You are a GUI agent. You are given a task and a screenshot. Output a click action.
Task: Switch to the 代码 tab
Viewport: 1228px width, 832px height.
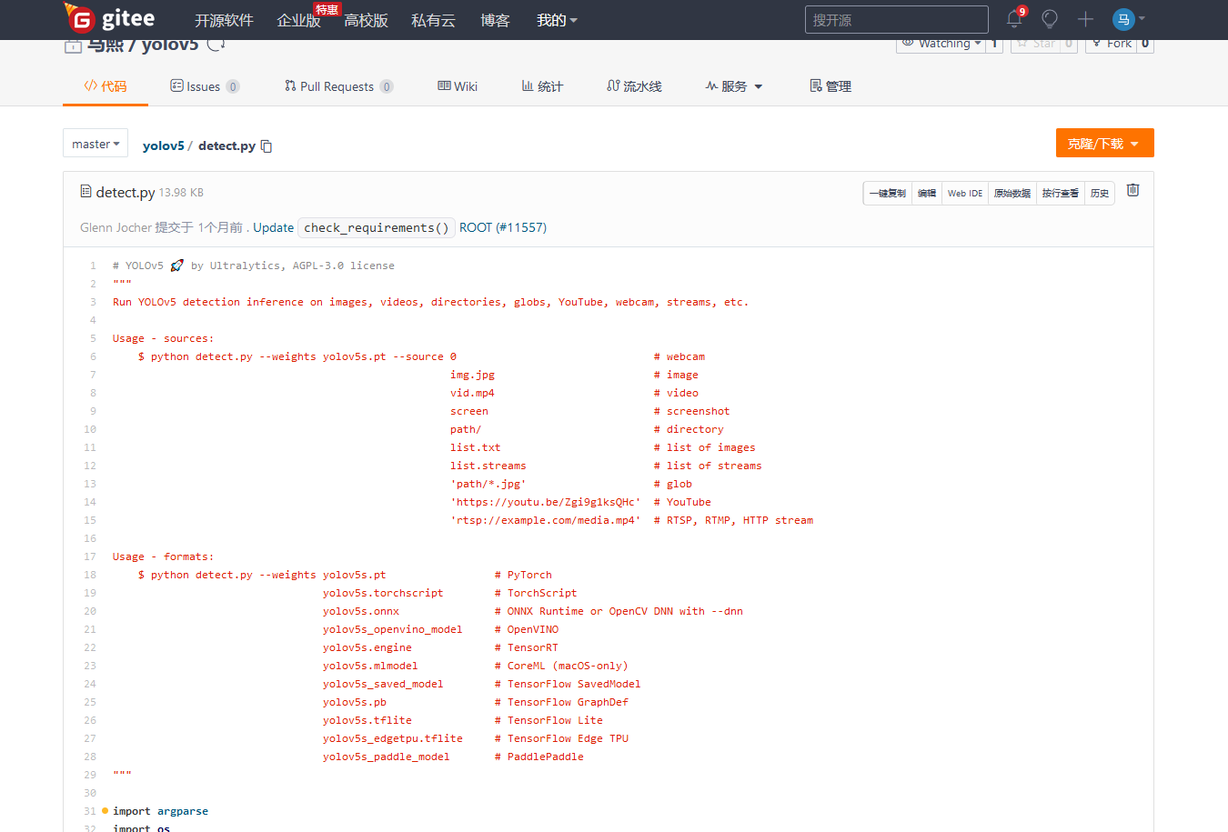[x=106, y=86]
